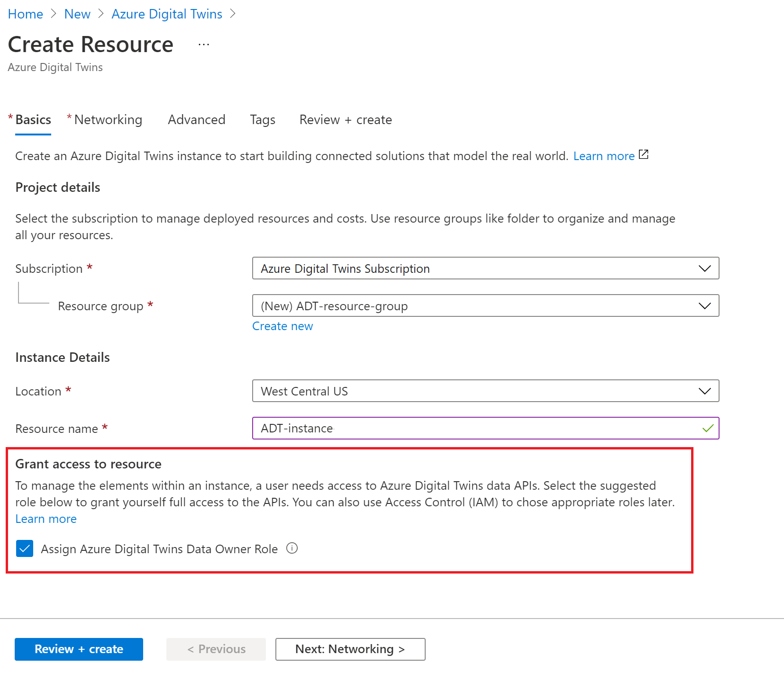
Task: Open the ellipsis menu next to Create Resource
Action: click(204, 45)
